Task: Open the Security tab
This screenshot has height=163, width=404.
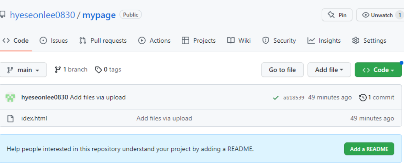Action: point(279,41)
